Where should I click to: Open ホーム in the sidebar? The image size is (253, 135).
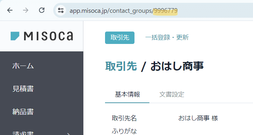[23, 66]
